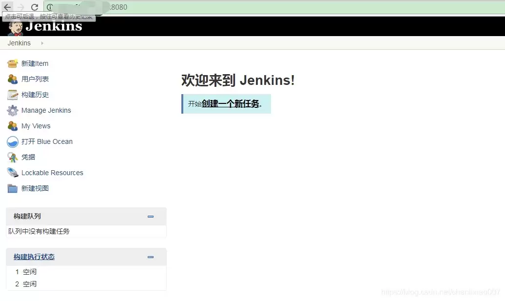This screenshot has width=505, height=301.
Task: Click the Jenkins title in header
Action: pyautogui.click(x=54, y=26)
